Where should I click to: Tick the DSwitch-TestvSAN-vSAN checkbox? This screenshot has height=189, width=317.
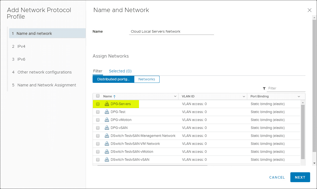(98, 160)
